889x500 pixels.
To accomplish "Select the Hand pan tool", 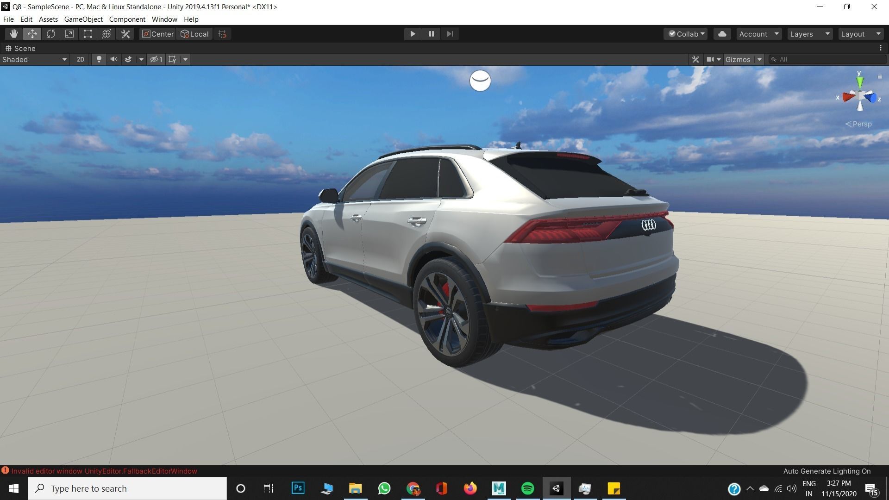I will tap(13, 33).
